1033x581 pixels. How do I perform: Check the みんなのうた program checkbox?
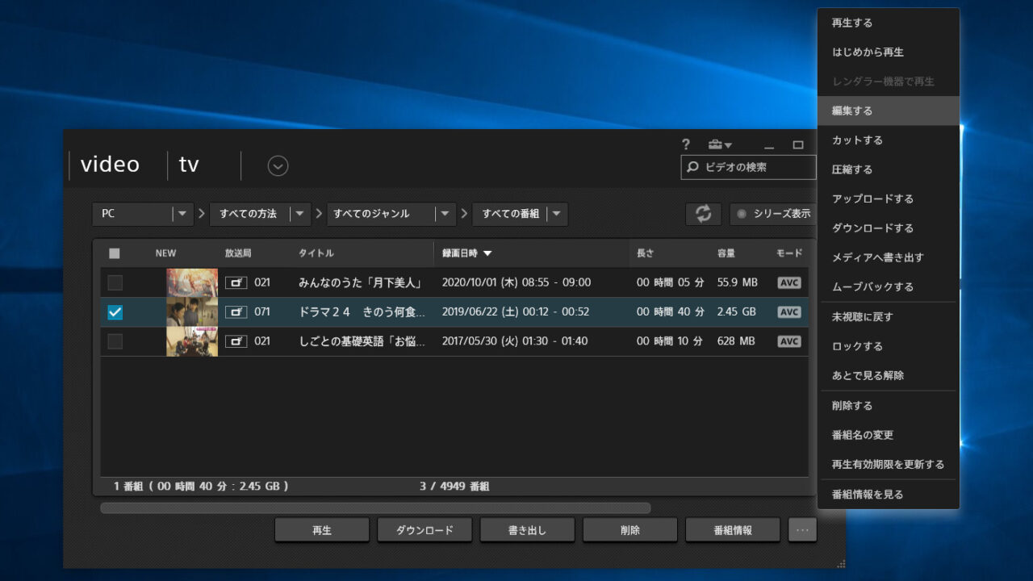115,282
